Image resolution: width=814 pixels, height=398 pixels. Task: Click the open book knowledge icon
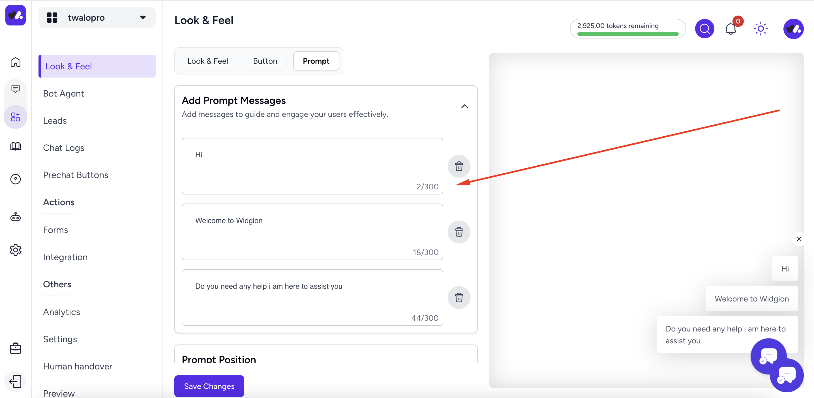[15, 146]
